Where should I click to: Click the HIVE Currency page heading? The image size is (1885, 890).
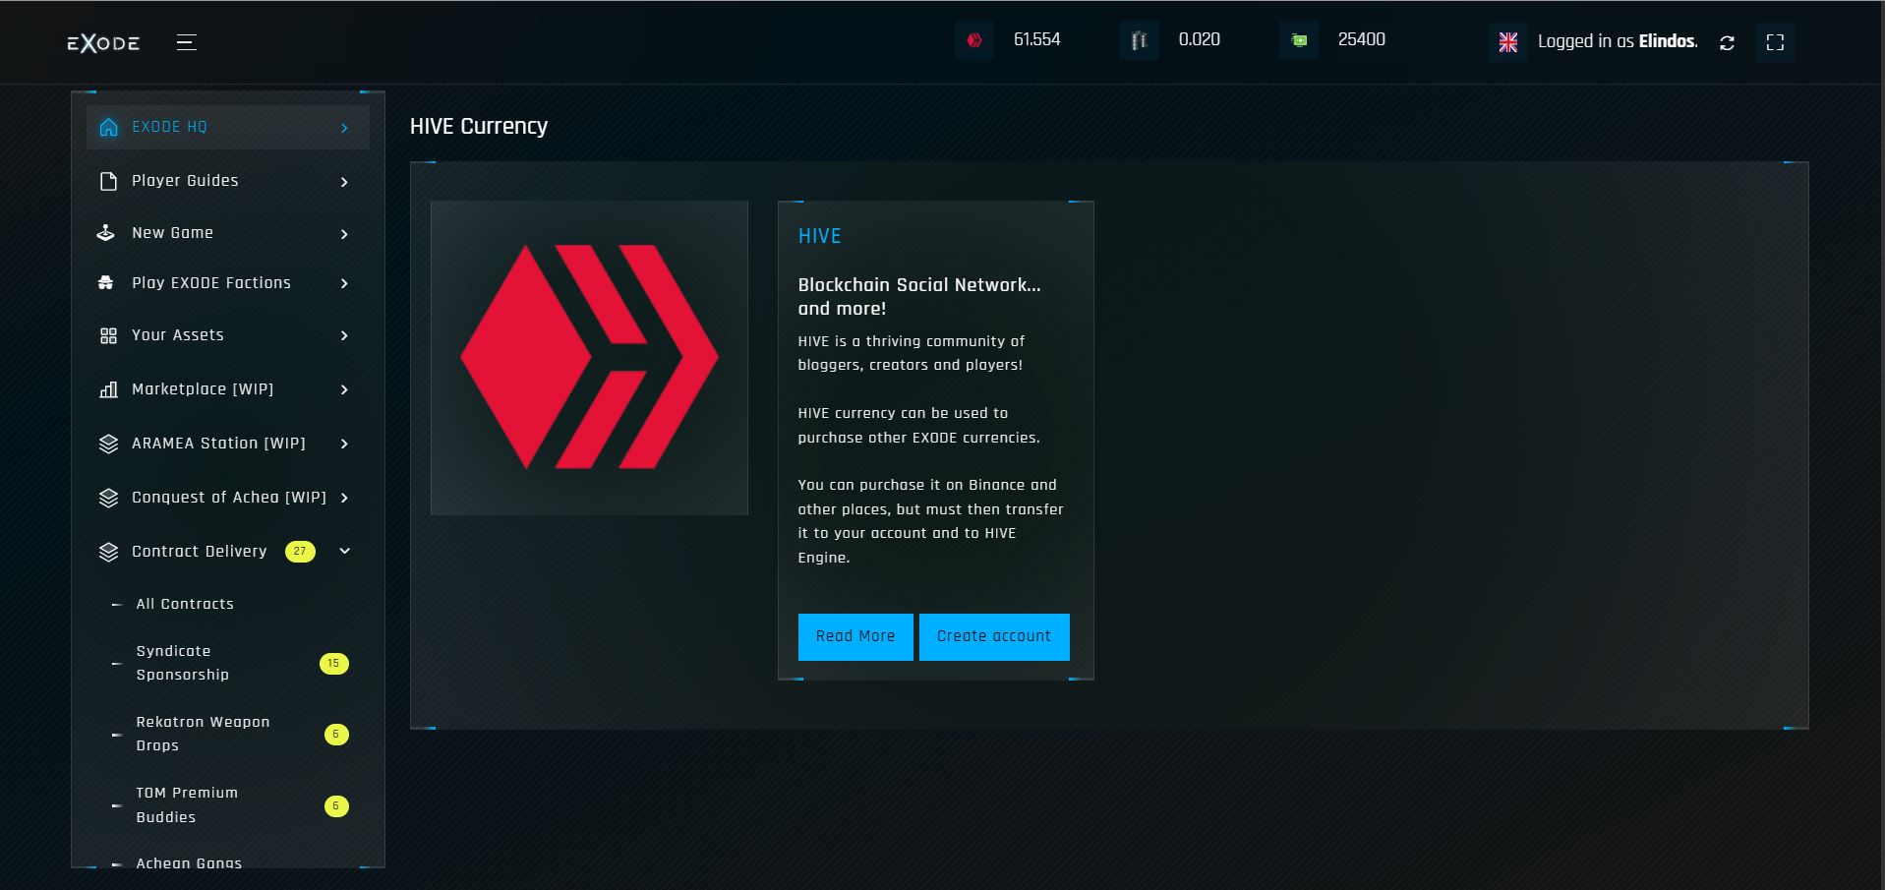tap(479, 126)
